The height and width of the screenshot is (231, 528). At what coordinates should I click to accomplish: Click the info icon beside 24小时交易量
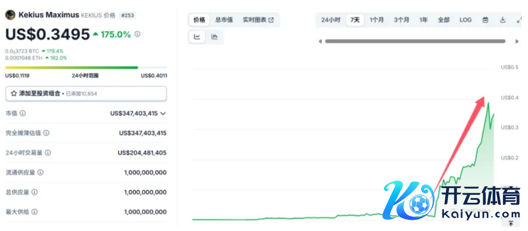48,153
